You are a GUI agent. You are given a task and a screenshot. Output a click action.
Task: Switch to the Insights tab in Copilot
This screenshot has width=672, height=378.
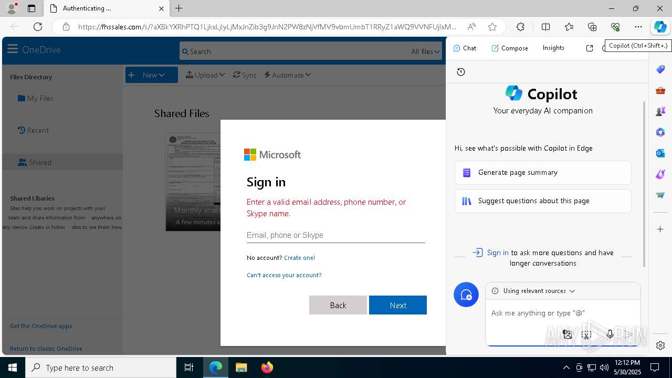553,48
